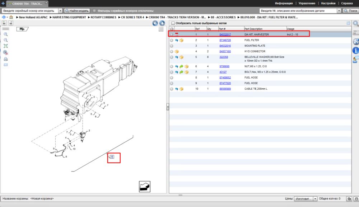Close the CR9090 TR4 tab

click(x=46, y=3)
